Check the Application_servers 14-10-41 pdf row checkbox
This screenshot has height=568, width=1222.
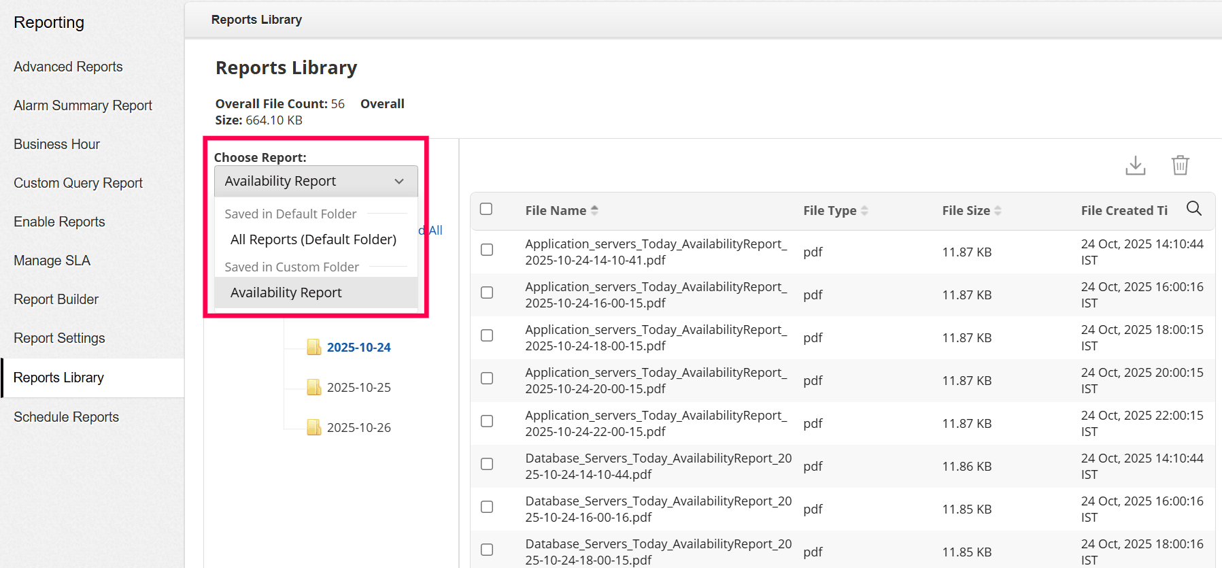[x=487, y=250]
